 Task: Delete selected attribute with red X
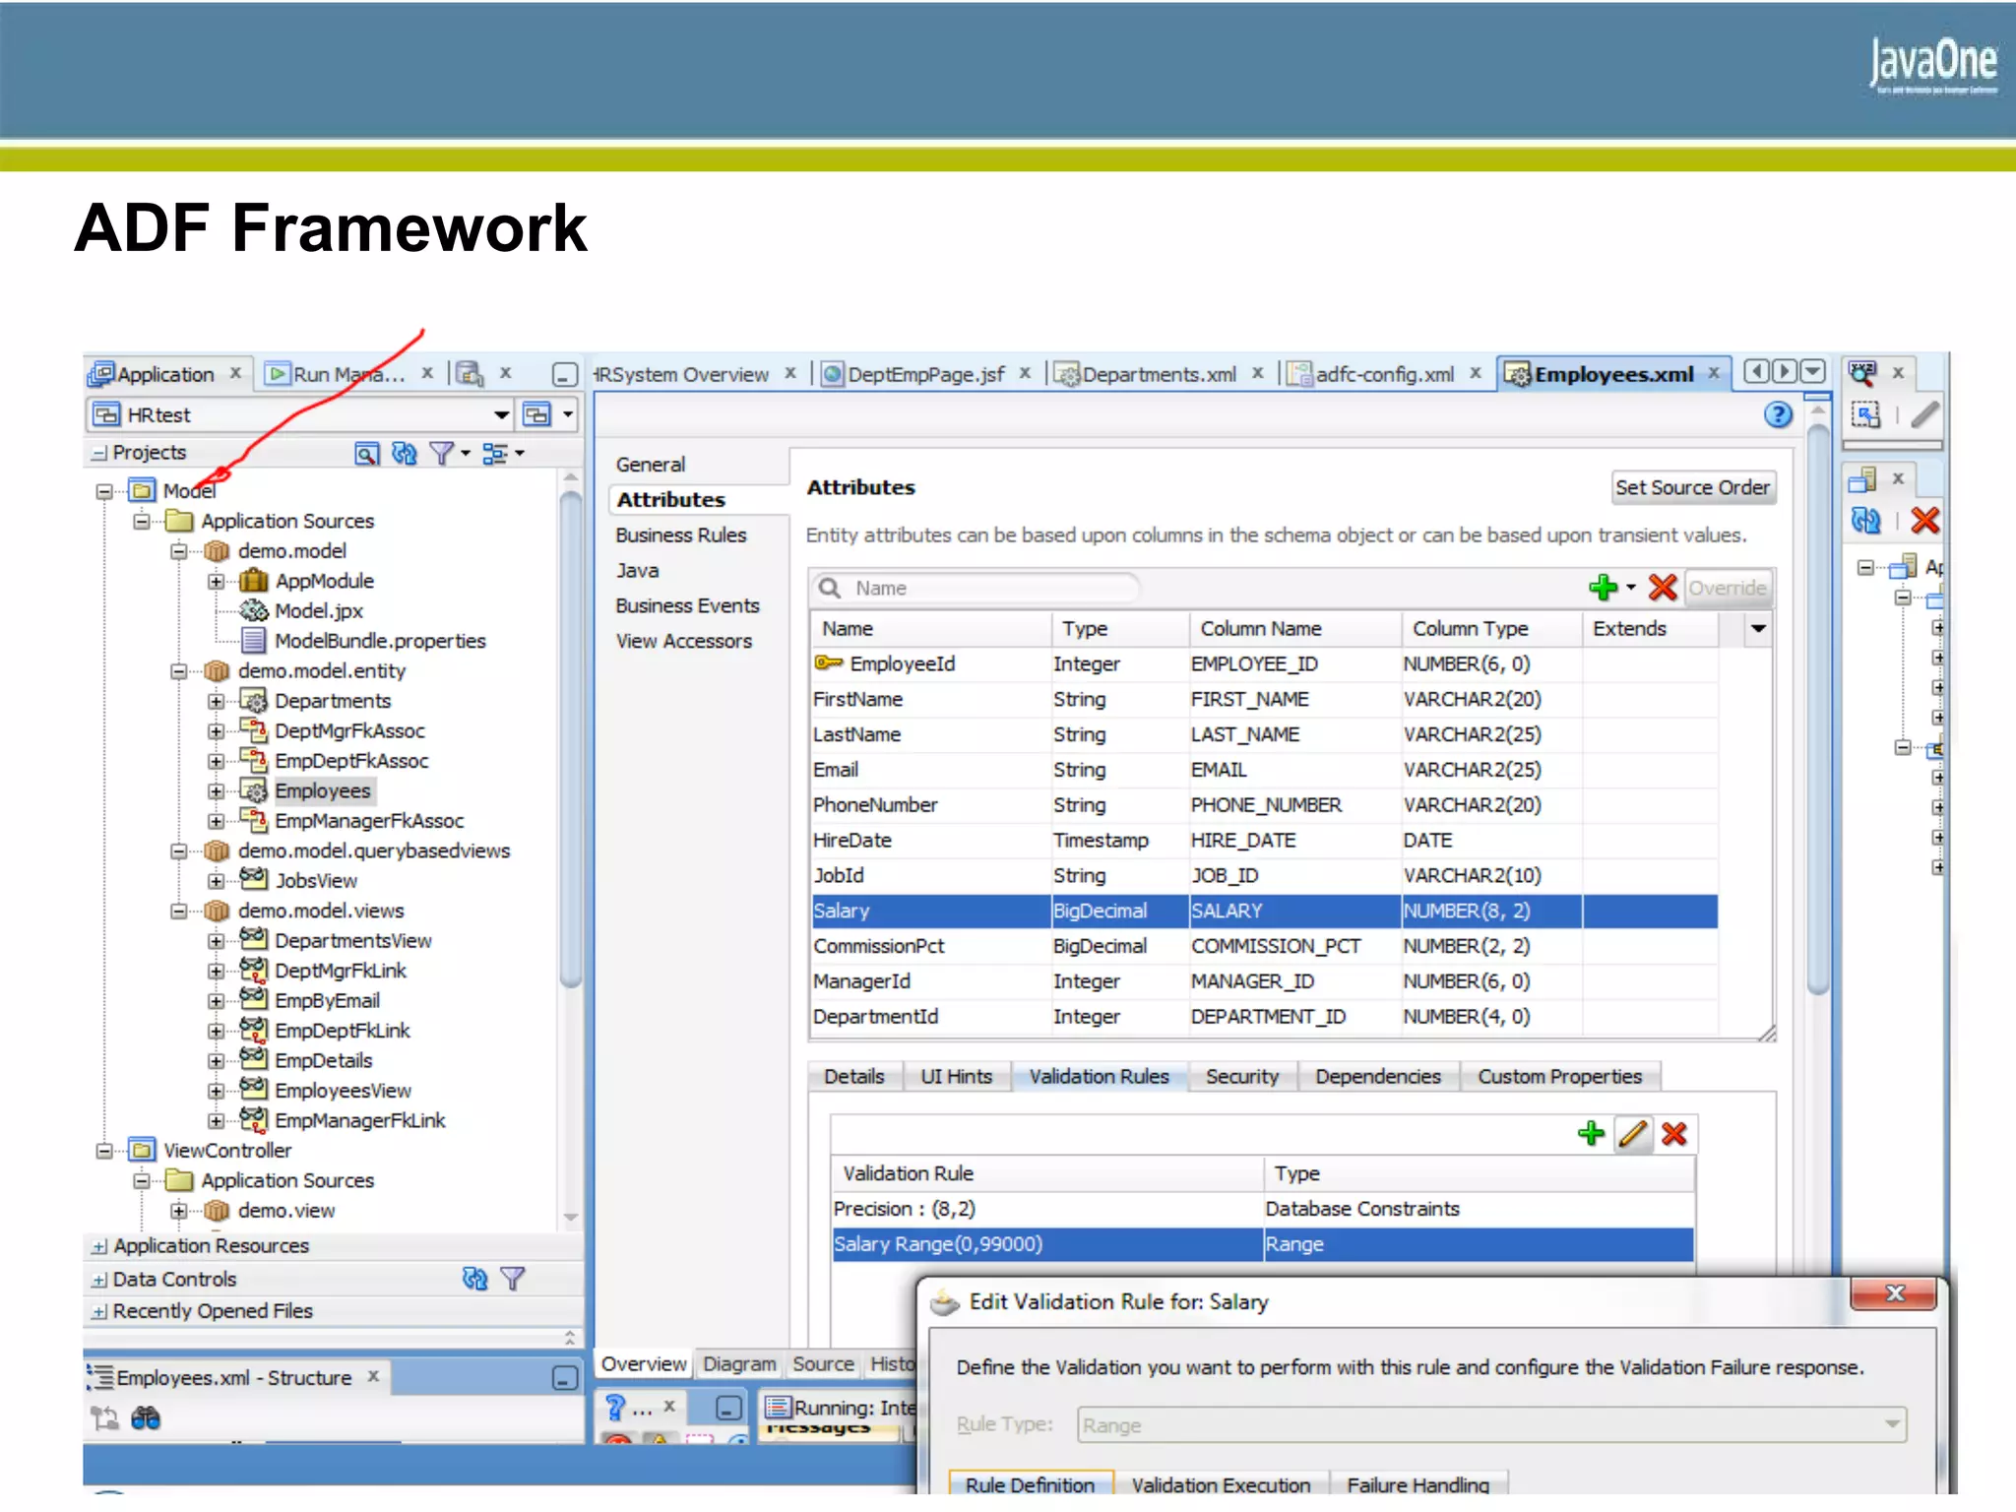[x=1663, y=588]
